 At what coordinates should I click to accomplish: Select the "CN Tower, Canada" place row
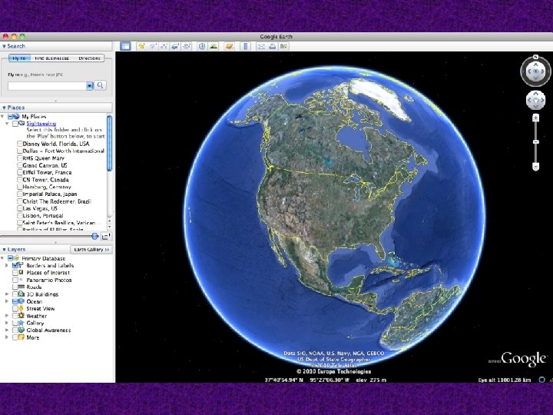pos(45,180)
